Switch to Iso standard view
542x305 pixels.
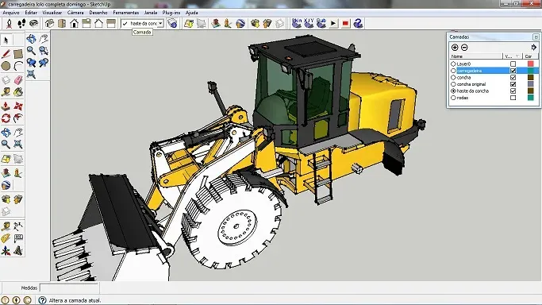click(x=49, y=23)
